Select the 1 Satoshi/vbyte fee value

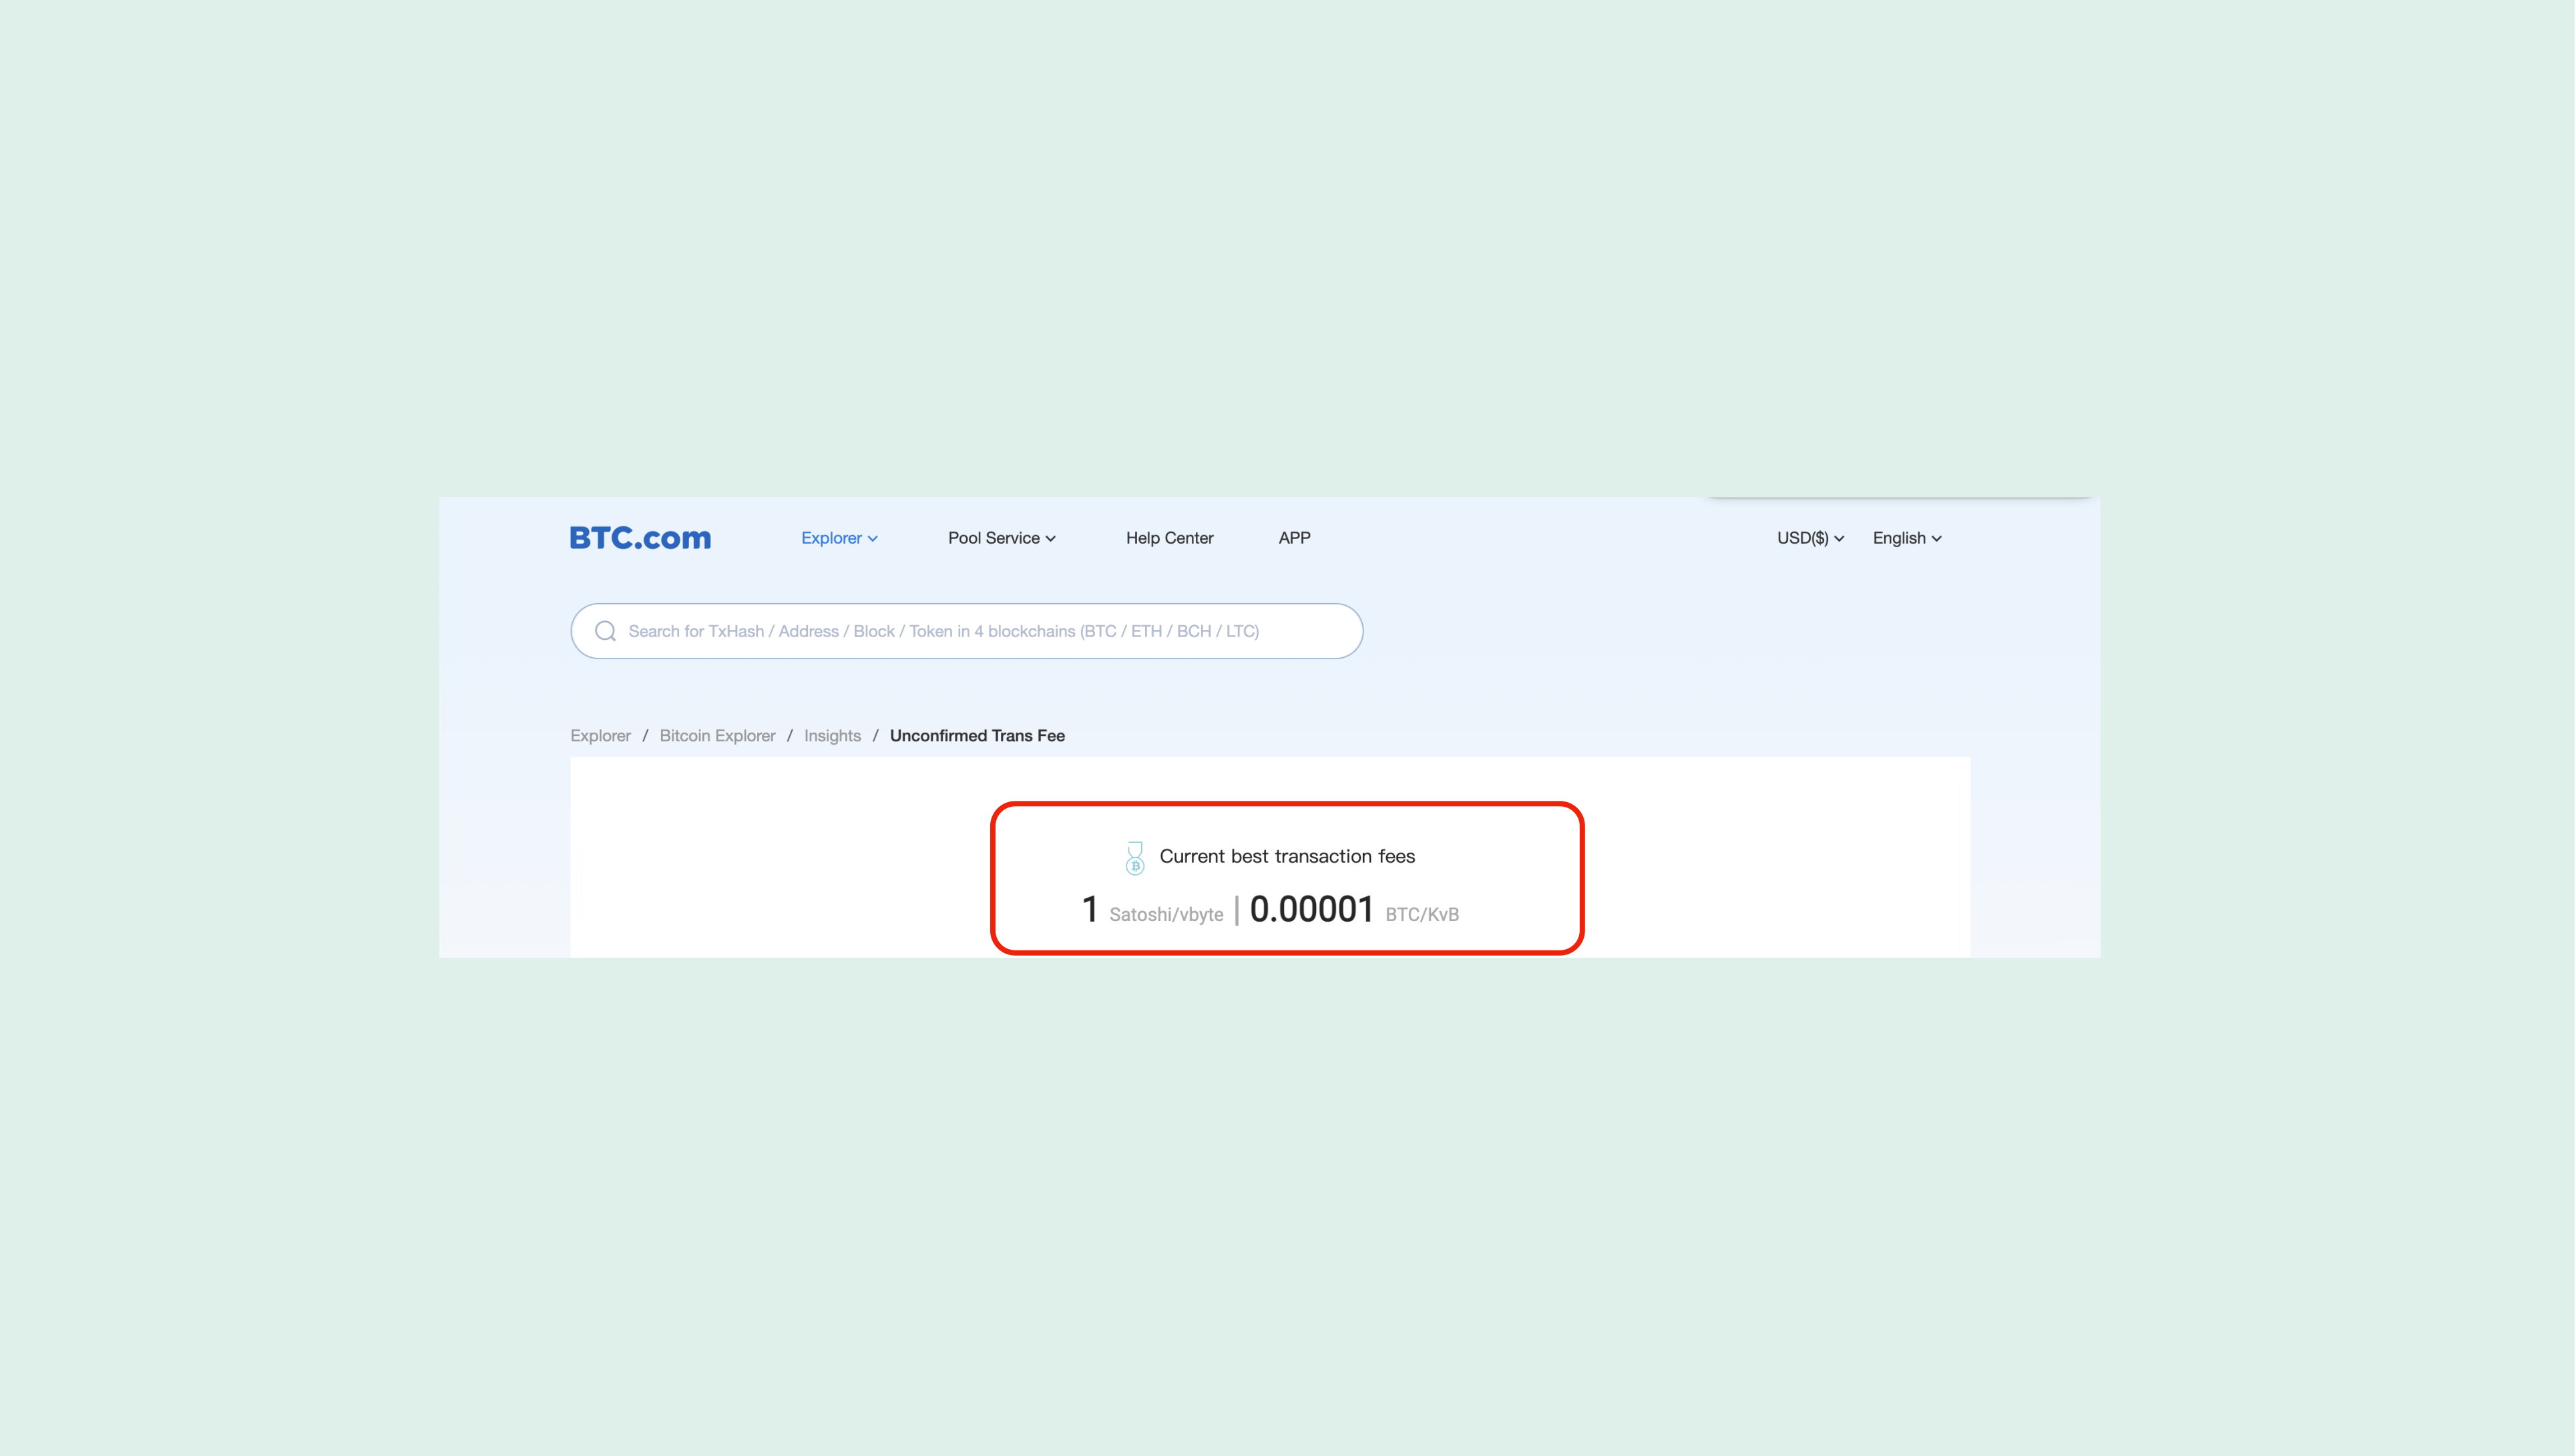click(x=1153, y=910)
